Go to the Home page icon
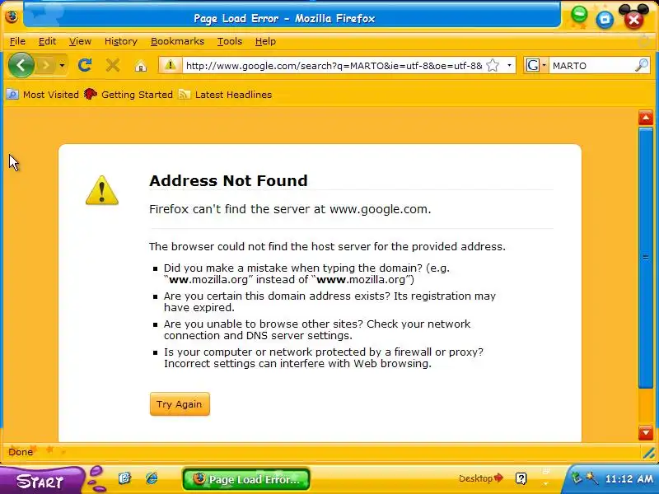 (141, 66)
